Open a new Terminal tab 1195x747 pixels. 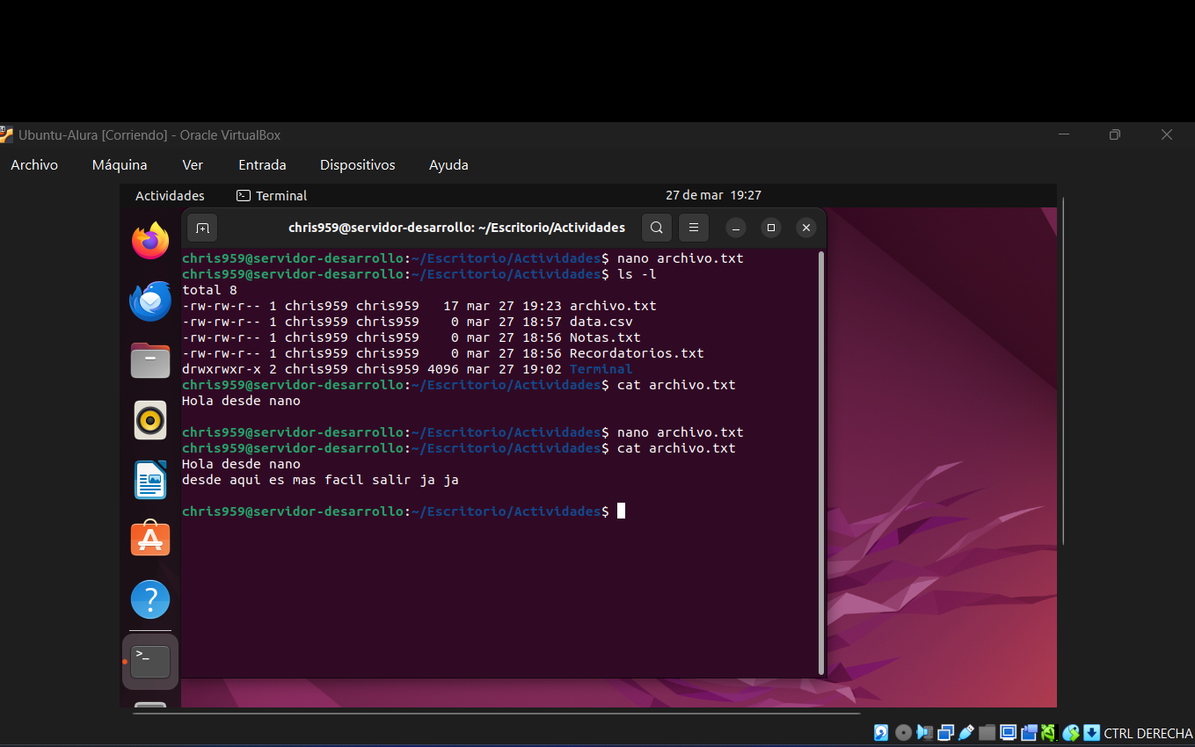(x=201, y=227)
